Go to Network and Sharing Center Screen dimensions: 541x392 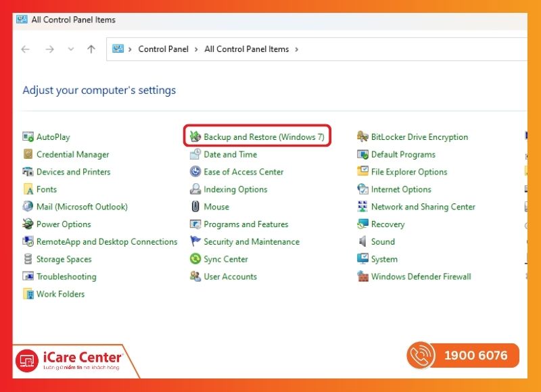(423, 207)
